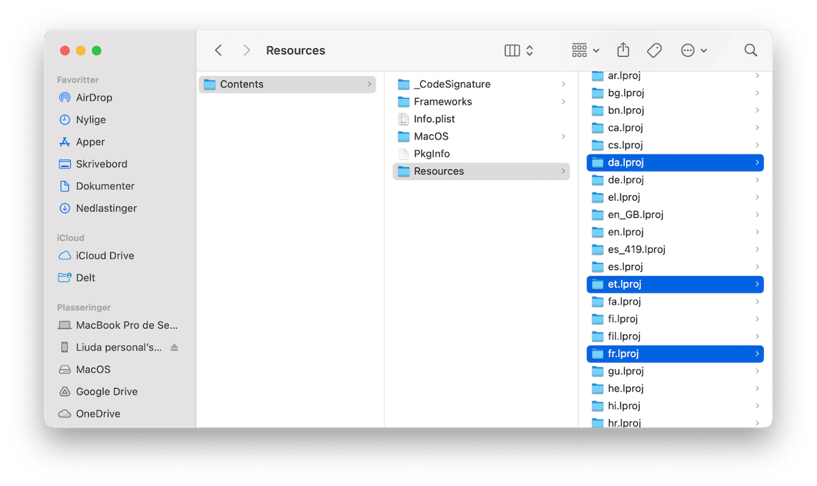Viewport: 817px width, 486px height.
Task: Open Apper in the sidebar
Action: tap(90, 142)
